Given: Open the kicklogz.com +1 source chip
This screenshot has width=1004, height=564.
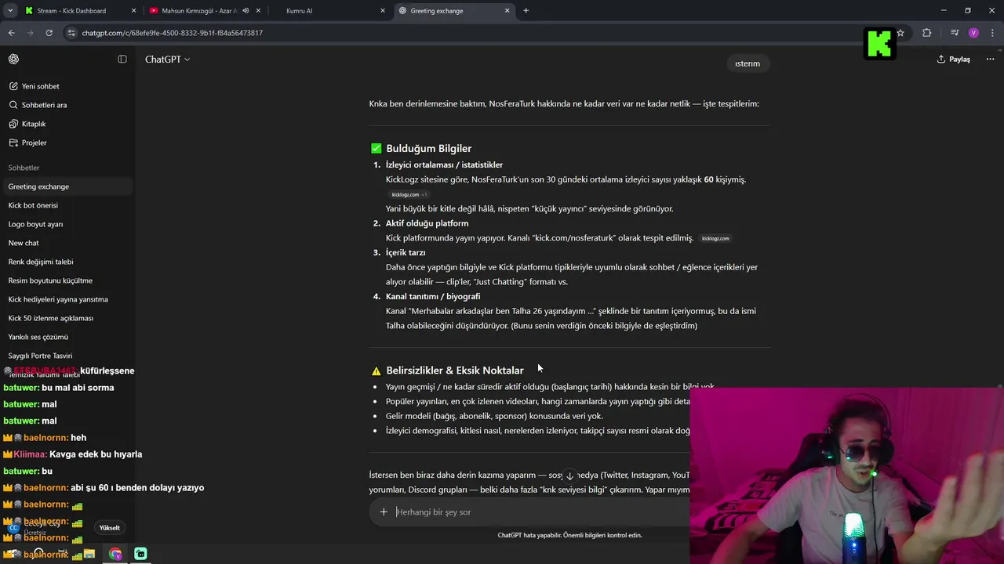Looking at the screenshot, I should pyautogui.click(x=409, y=194).
